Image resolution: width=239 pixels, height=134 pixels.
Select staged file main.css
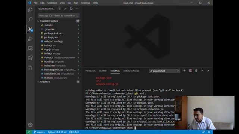tap(59, 78)
